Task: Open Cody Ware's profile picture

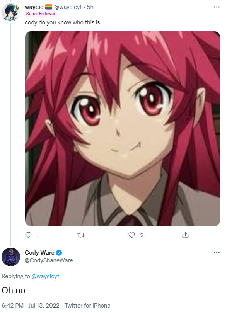Action: point(11,257)
